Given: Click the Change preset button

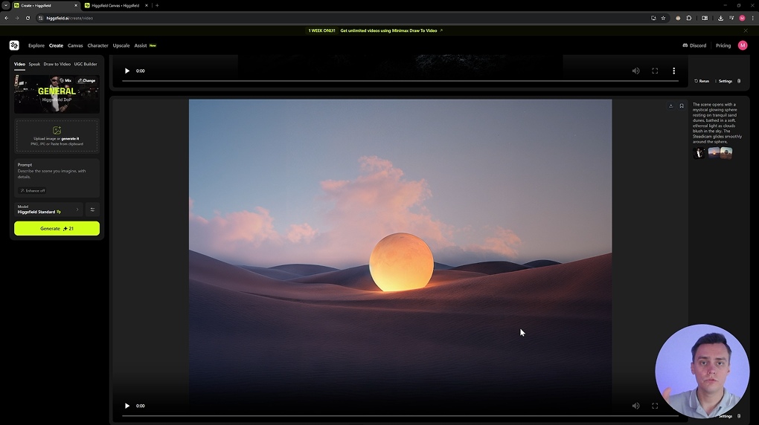Looking at the screenshot, I should point(86,81).
